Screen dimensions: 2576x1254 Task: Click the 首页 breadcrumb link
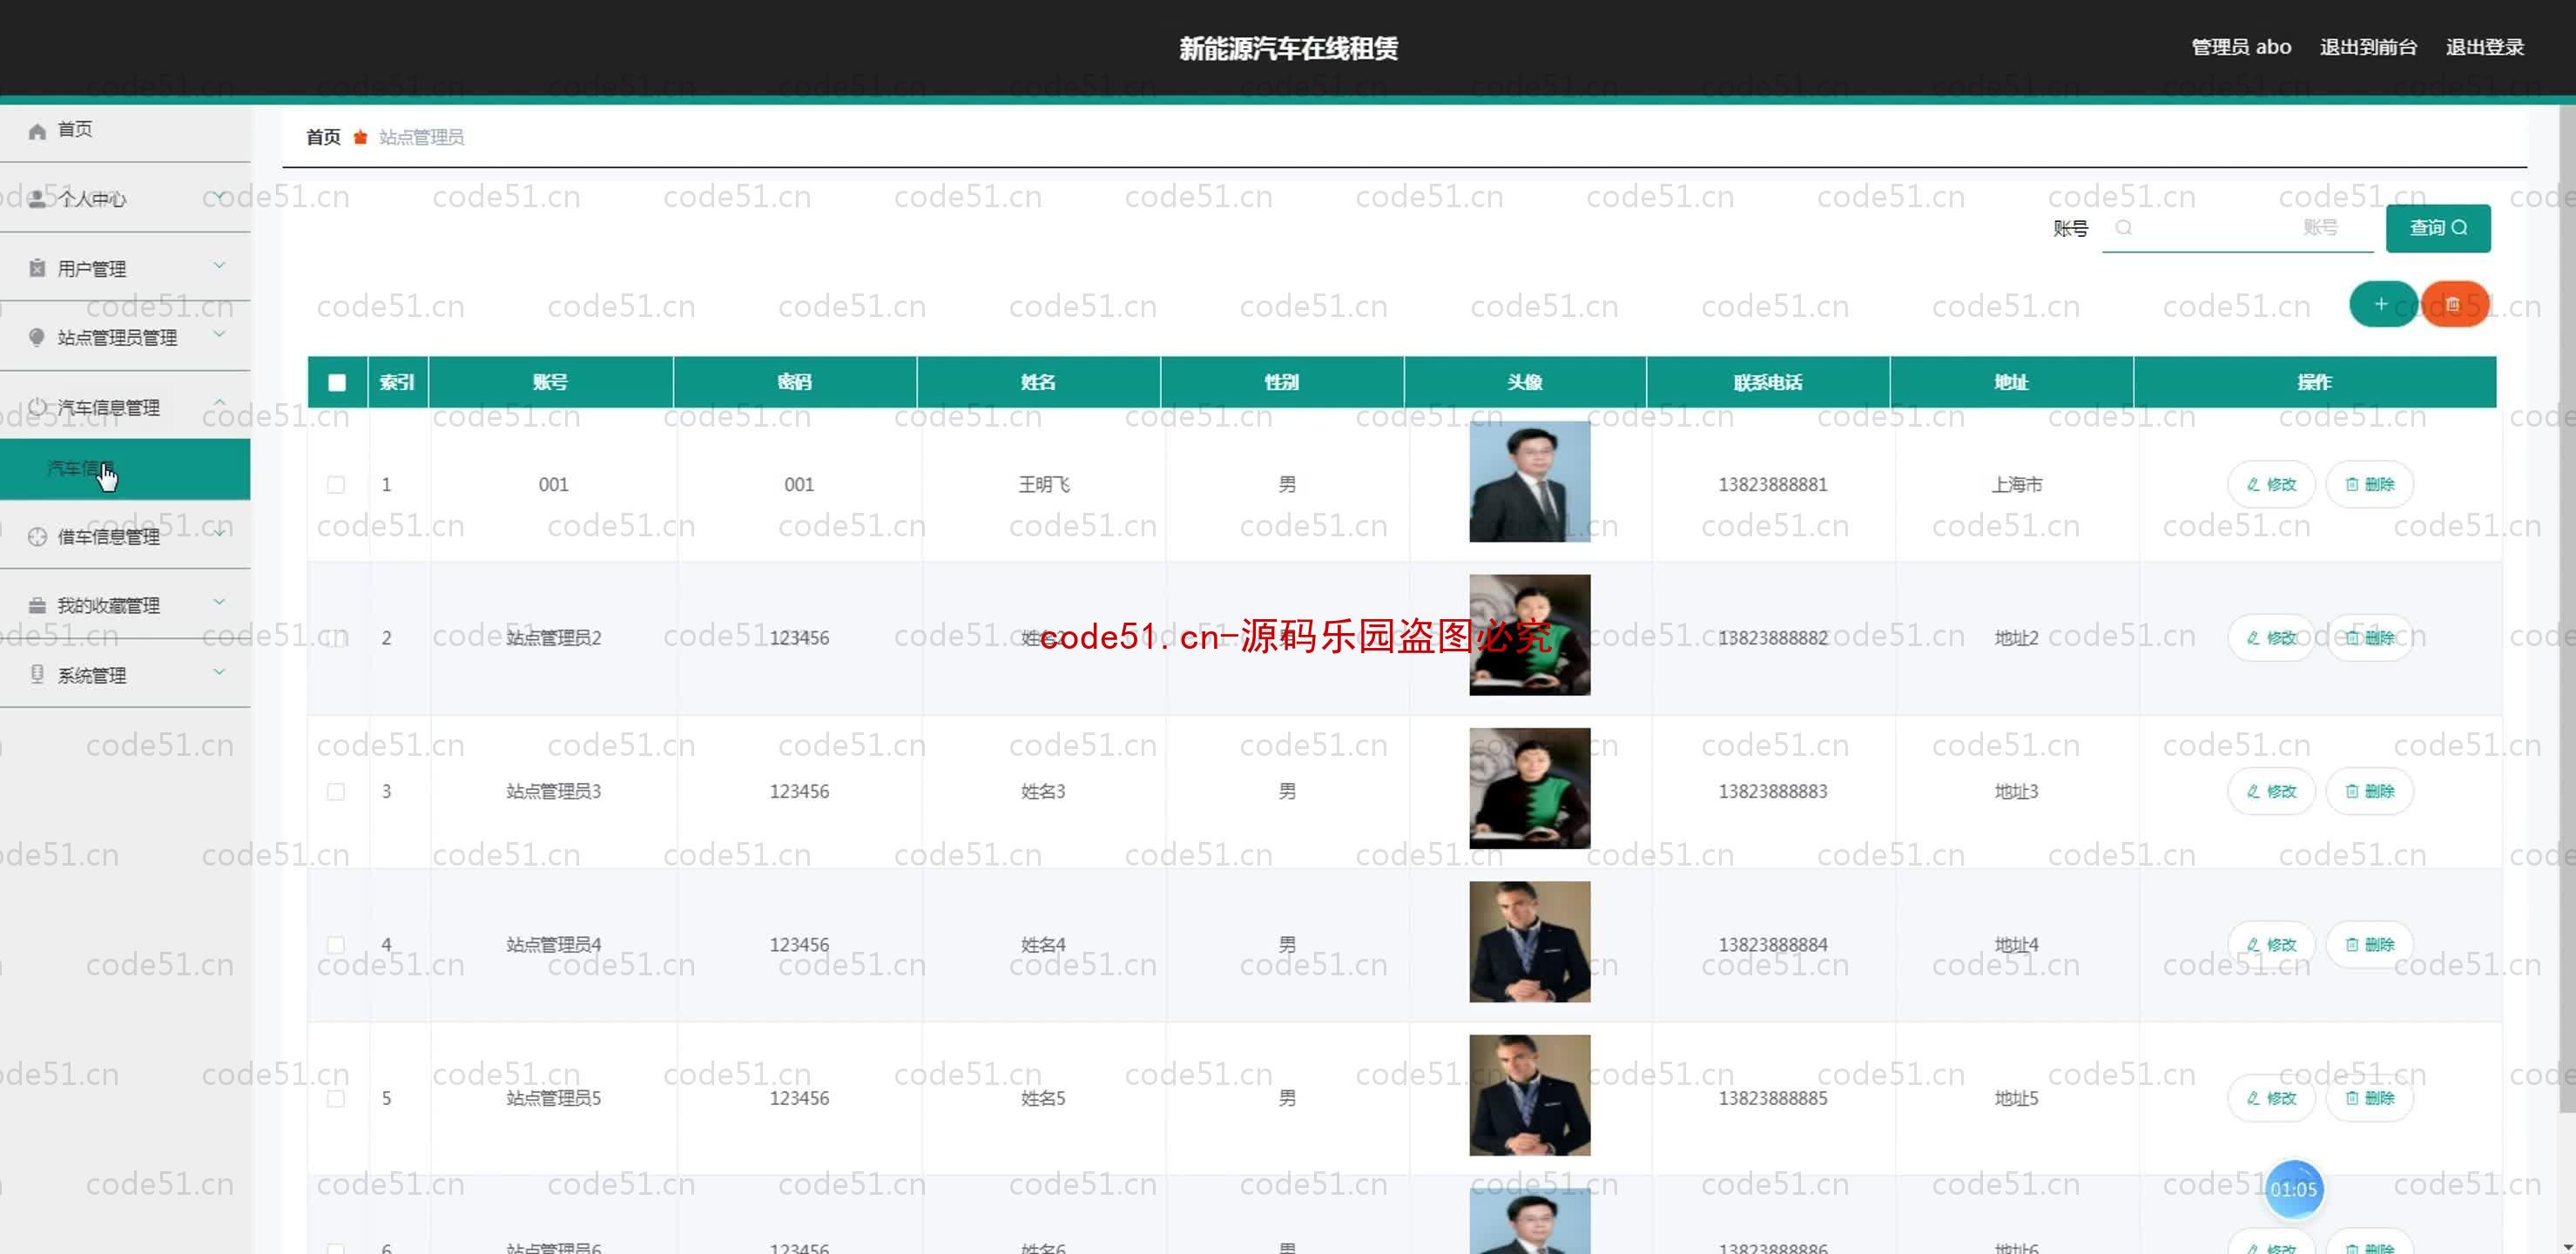[x=323, y=137]
